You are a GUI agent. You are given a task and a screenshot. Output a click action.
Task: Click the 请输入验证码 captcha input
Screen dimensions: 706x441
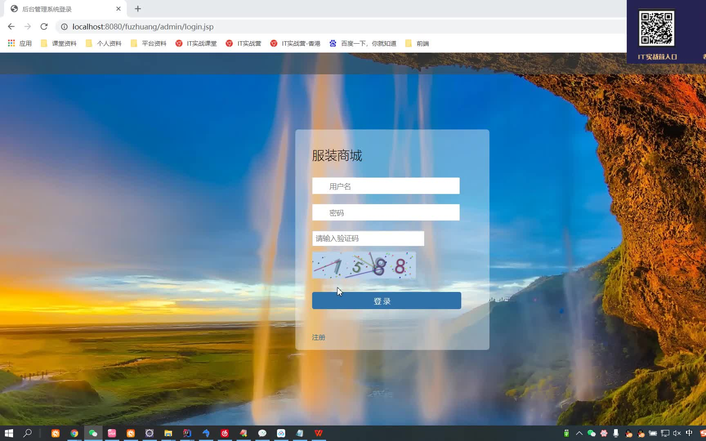[368, 238]
